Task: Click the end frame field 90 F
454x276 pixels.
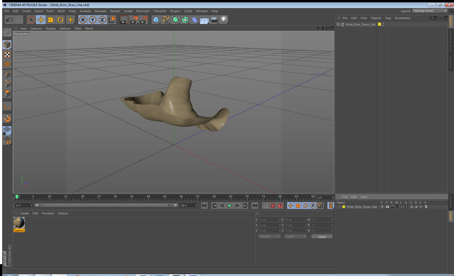Action: [x=189, y=205]
